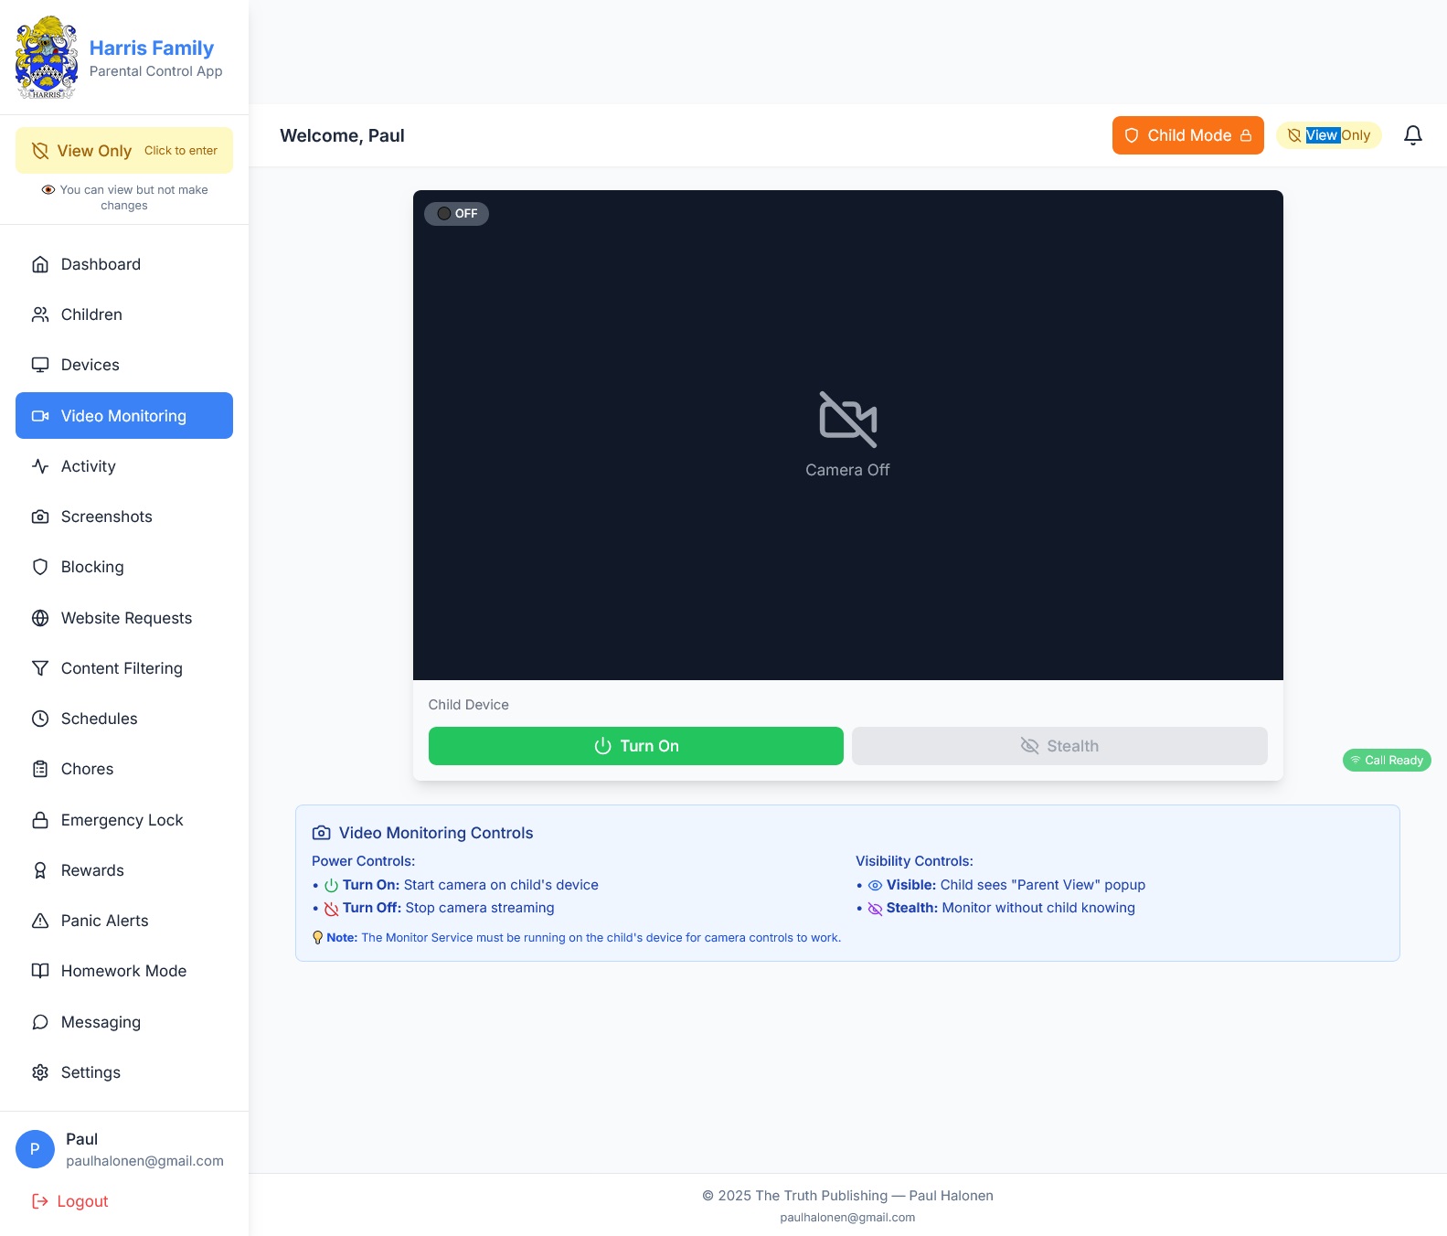Viewport: 1447px width, 1236px height.
Task: Click the Screenshots camera icon
Action: [x=40, y=517]
